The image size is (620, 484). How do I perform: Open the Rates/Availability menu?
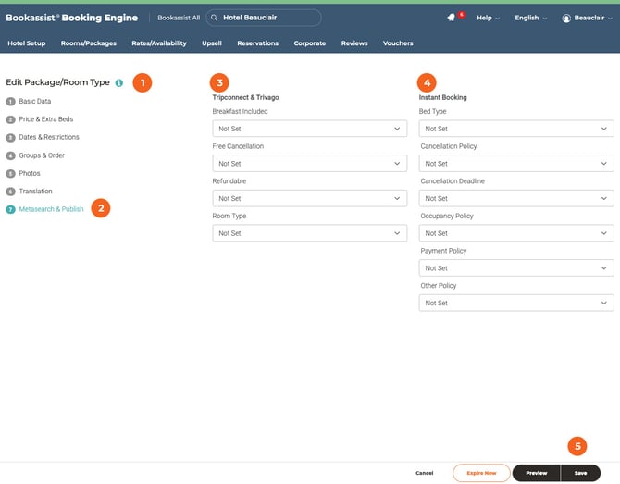[x=158, y=43]
